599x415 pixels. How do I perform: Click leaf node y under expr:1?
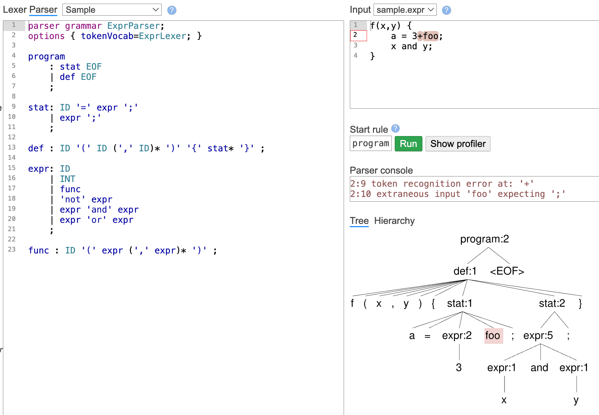tap(576, 400)
